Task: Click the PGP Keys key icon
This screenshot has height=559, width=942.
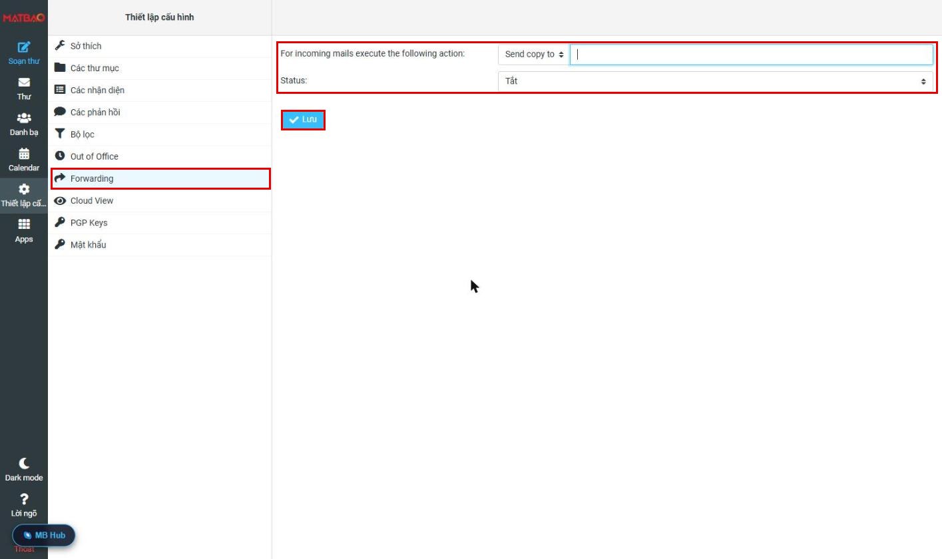Action: pos(60,222)
